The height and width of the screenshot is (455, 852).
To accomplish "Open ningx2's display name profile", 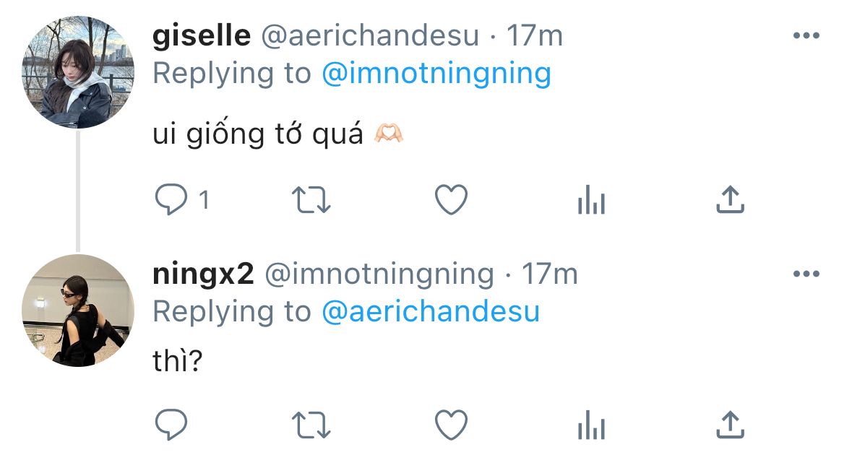I will coord(203,274).
